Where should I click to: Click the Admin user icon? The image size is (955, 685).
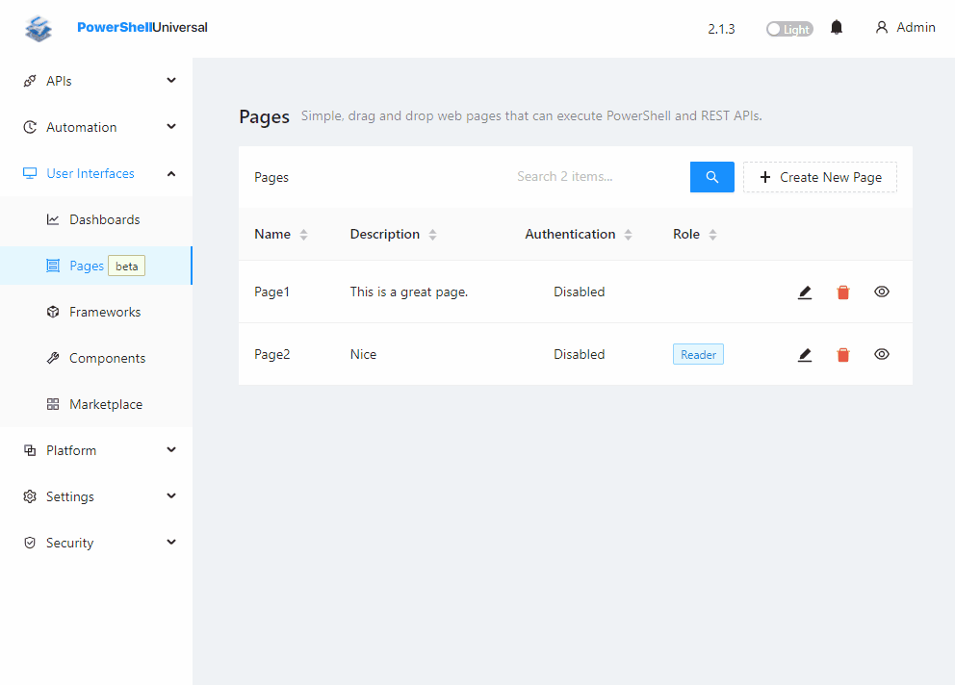click(x=881, y=27)
